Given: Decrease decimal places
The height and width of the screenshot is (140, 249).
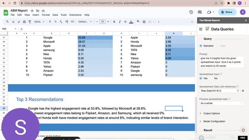Looking at the screenshot, I should pyautogui.click(x=61, y=22).
